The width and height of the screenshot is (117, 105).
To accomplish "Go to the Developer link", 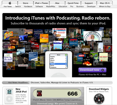I will coord(91,6).
